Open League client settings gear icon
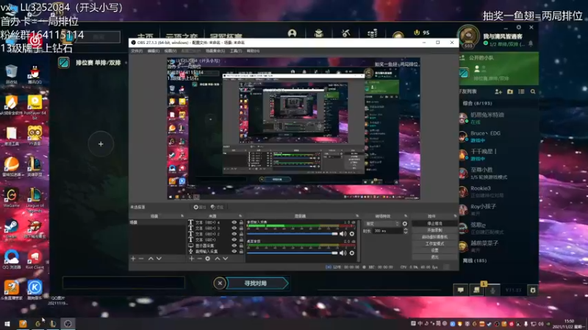The width and height of the screenshot is (588, 330). click(x=519, y=27)
